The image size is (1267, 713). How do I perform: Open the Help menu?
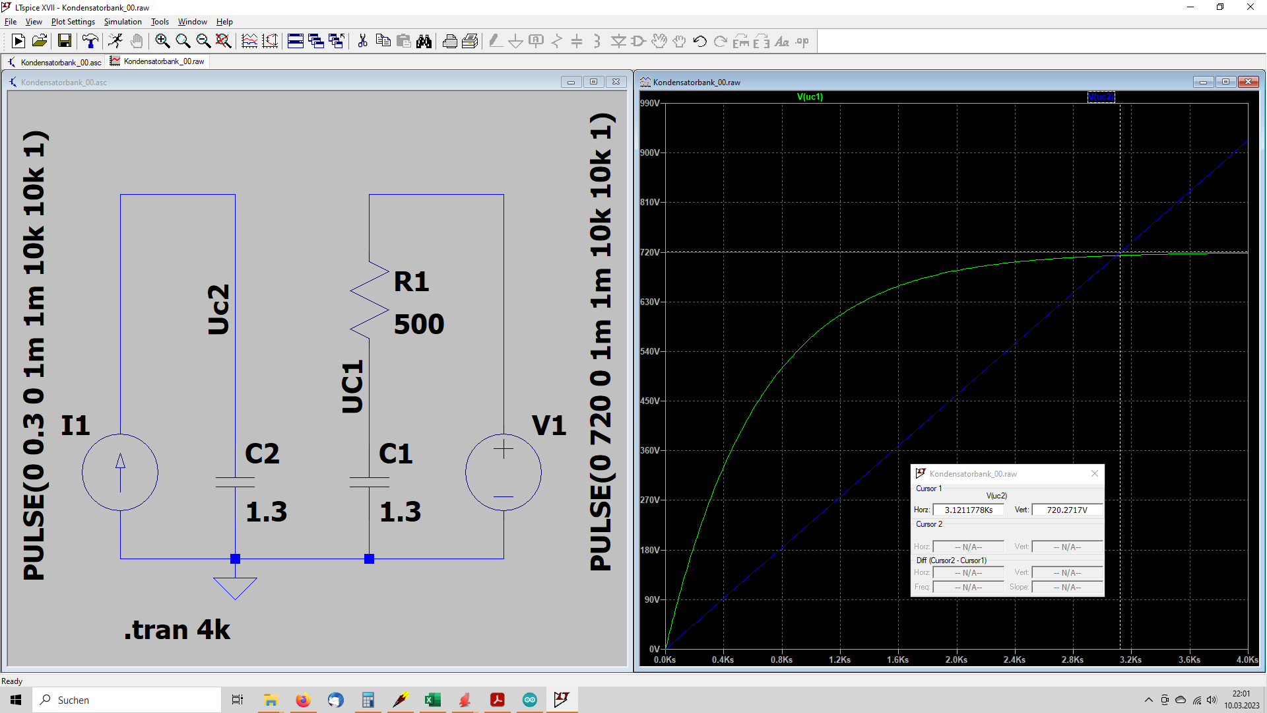tap(224, 22)
